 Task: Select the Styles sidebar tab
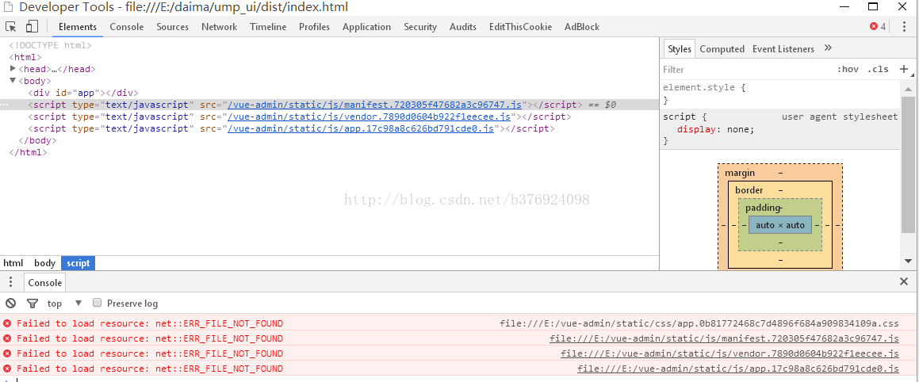680,48
